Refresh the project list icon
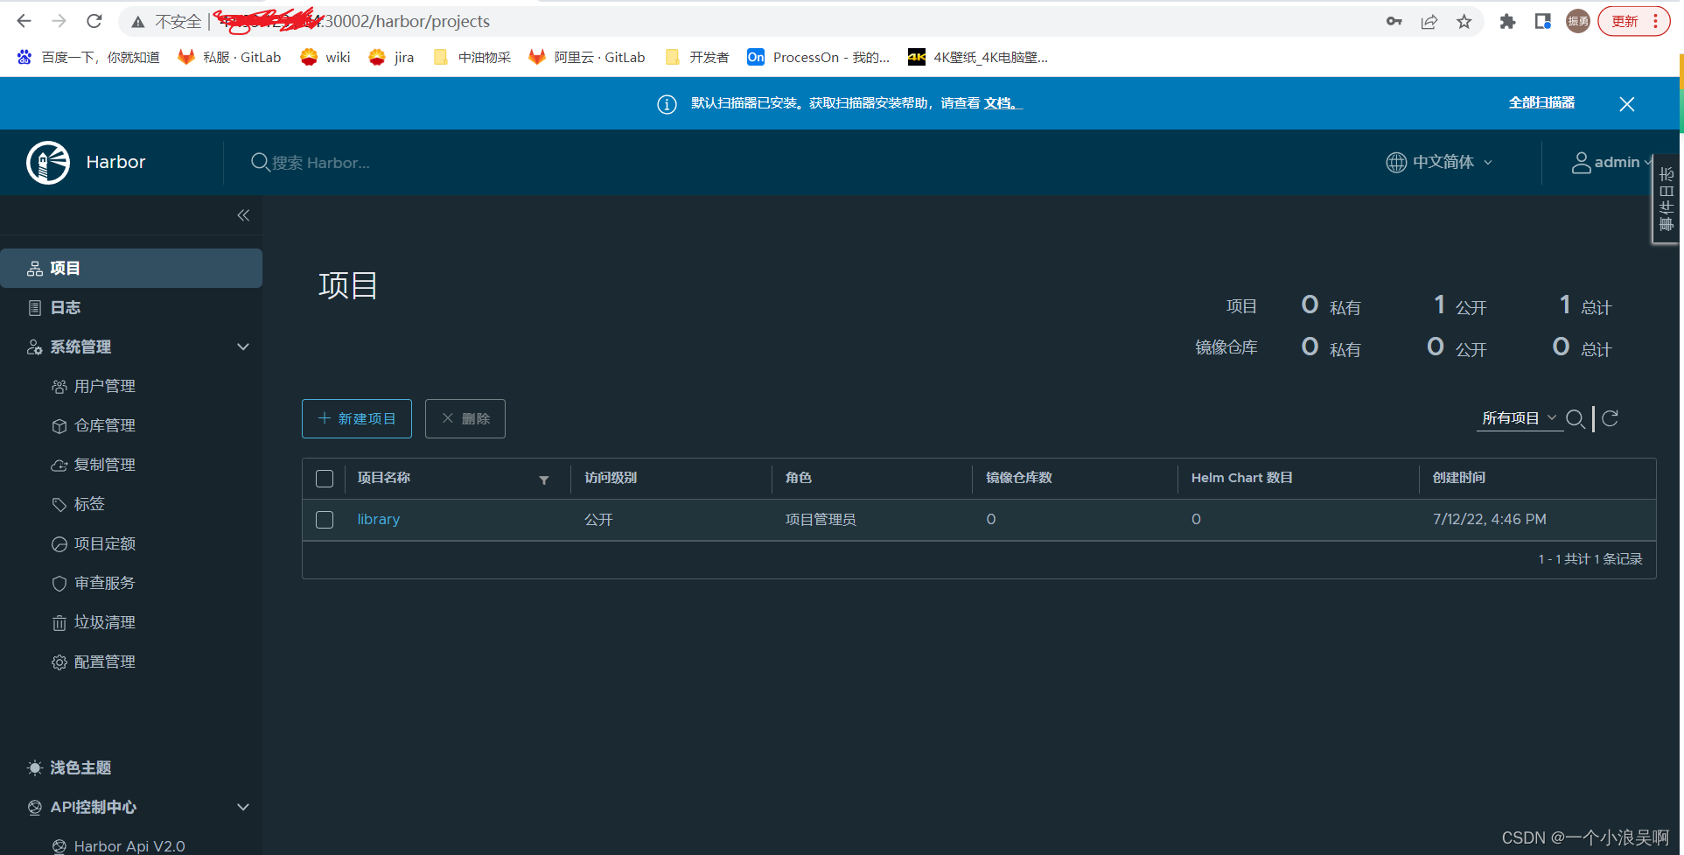This screenshot has width=1684, height=855. tap(1610, 418)
